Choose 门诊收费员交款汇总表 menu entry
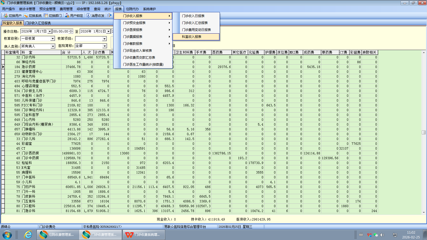427x240 pixels. coord(139,58)
